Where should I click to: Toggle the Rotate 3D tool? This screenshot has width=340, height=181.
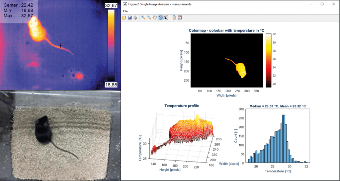click(x=160, y=18)
